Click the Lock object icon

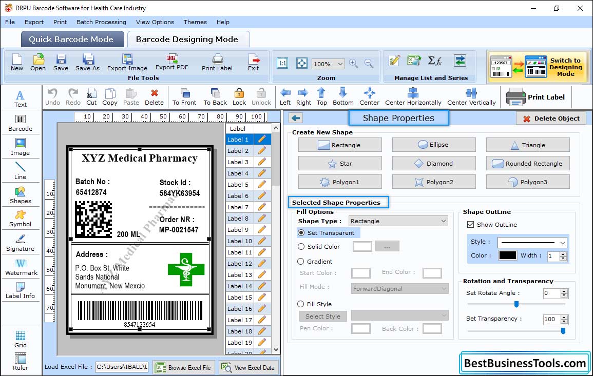point(239,97)
